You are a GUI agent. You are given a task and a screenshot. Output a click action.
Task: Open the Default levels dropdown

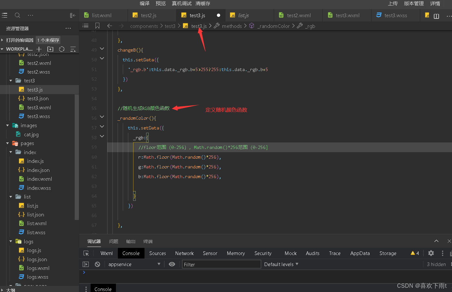[281, 264]
